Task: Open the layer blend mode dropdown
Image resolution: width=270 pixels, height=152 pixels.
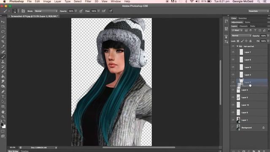Action: point(241,35)
